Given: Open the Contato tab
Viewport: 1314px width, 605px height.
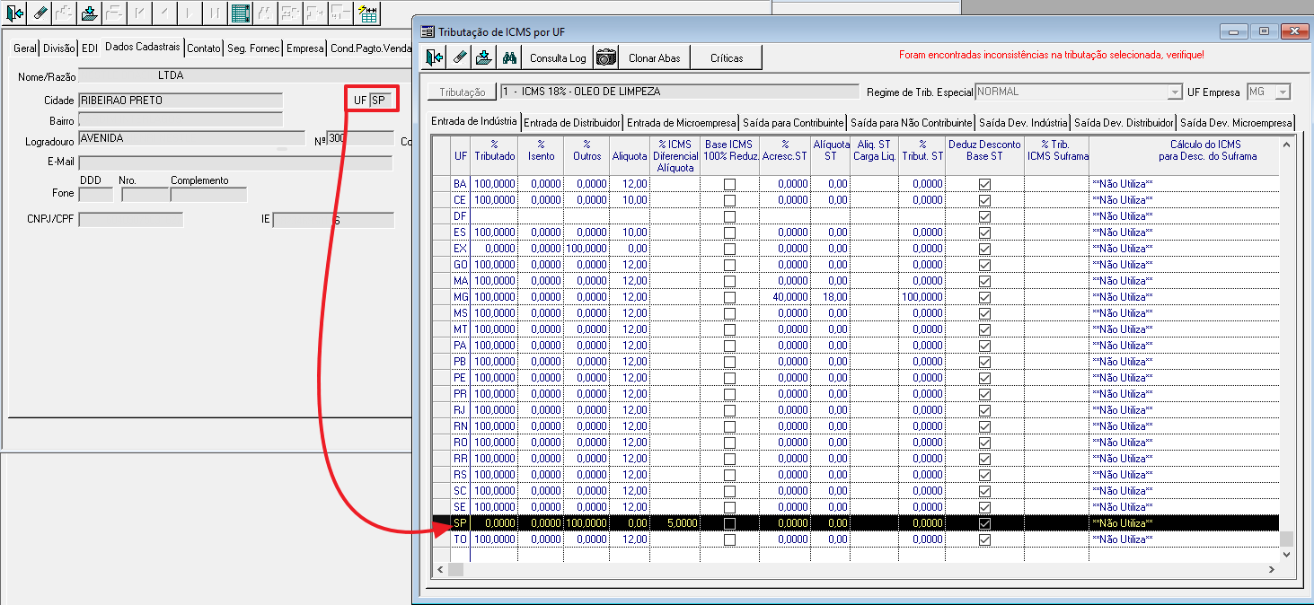Looking at the screenshot, I should coord(204,48).
